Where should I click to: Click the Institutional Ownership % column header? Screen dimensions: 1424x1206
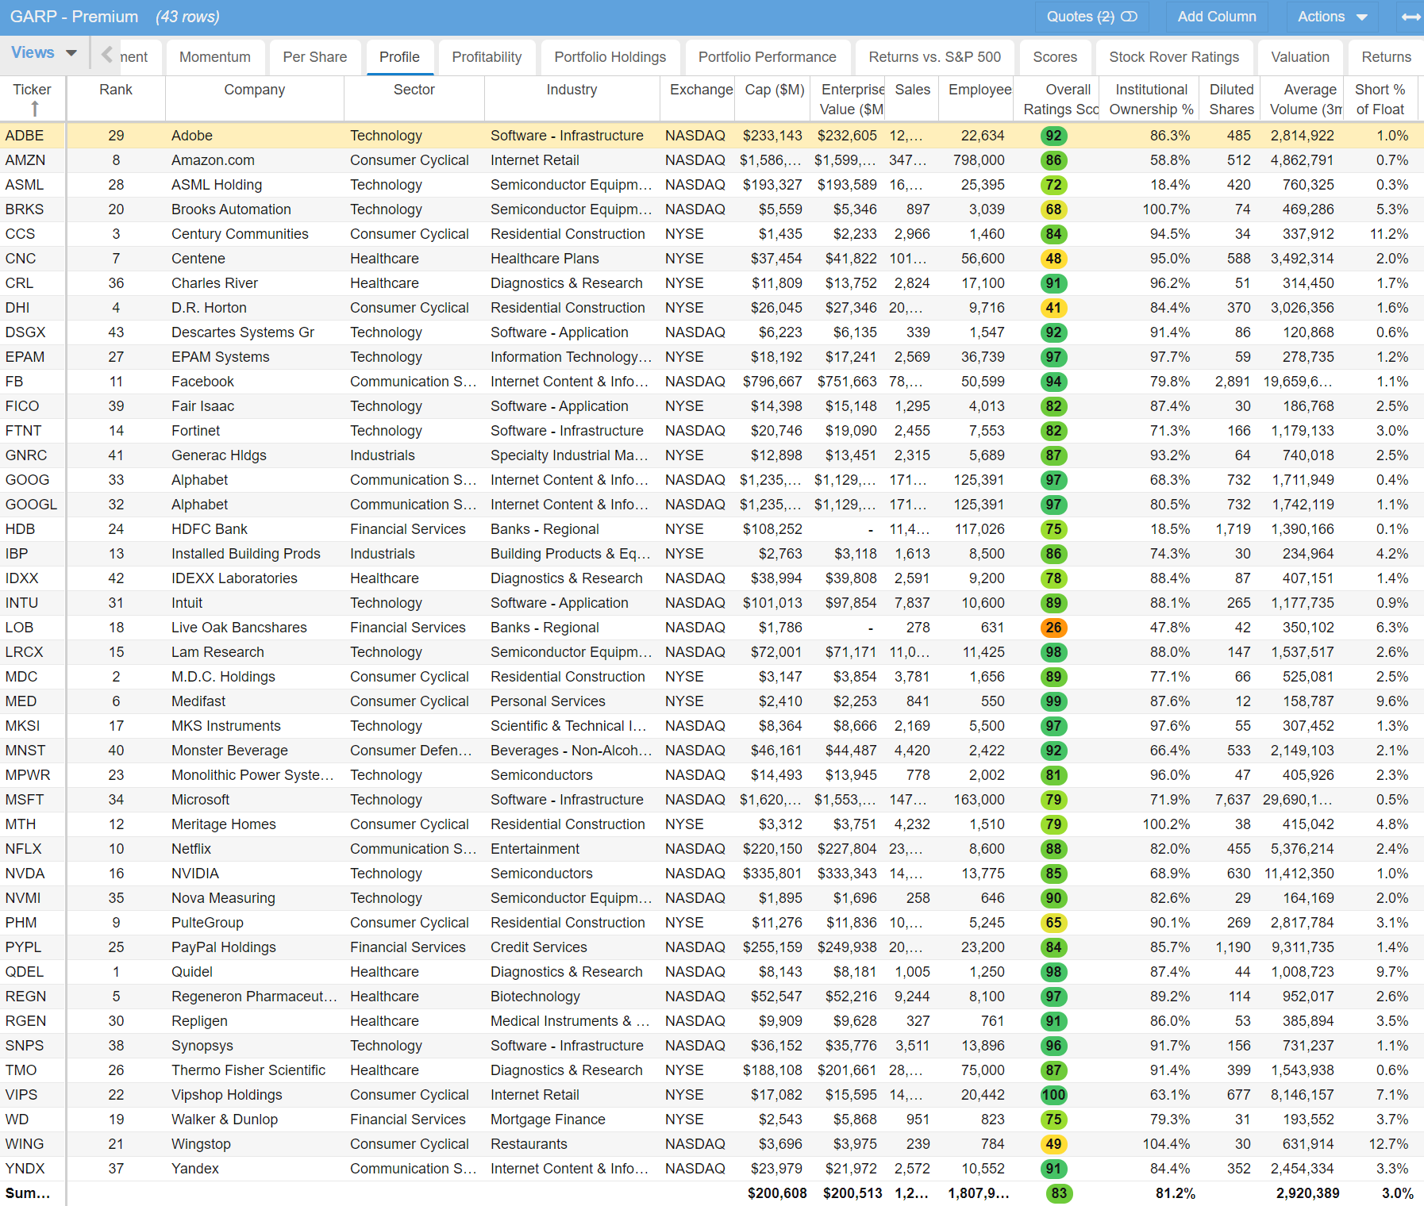click(1151, 99)
